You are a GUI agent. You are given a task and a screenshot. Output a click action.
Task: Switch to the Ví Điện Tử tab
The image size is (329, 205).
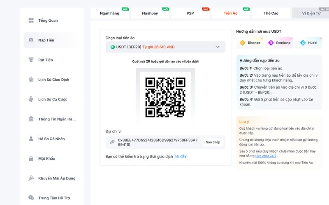coord(311,13)
